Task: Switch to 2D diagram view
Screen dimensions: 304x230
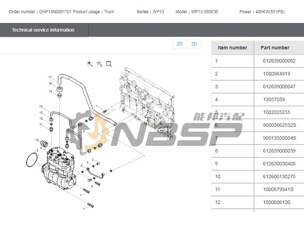Action: (179, 44)
